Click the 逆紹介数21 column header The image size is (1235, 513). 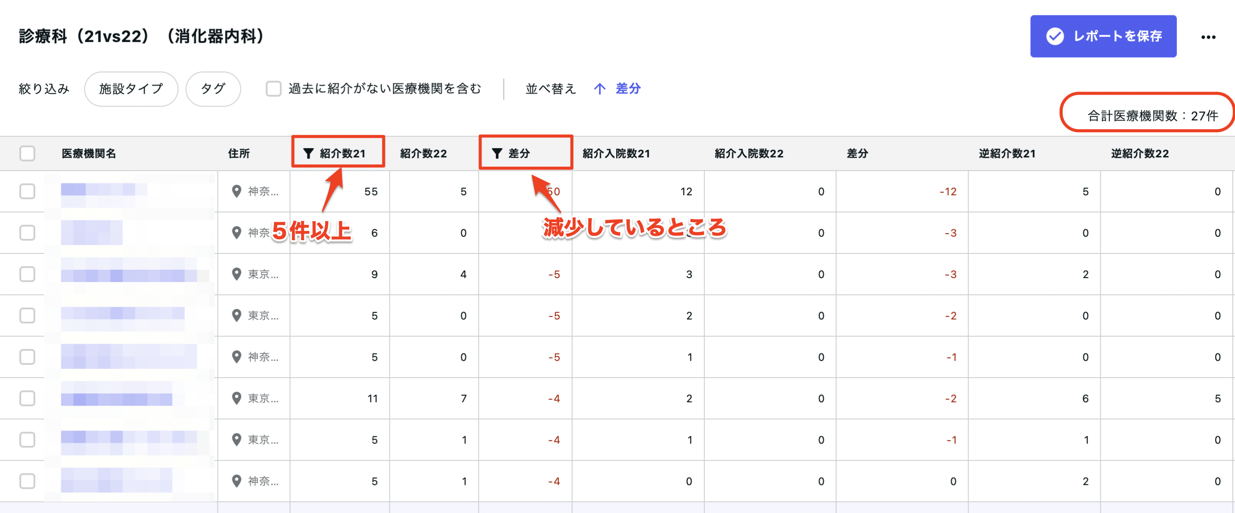coord(1007,153)
